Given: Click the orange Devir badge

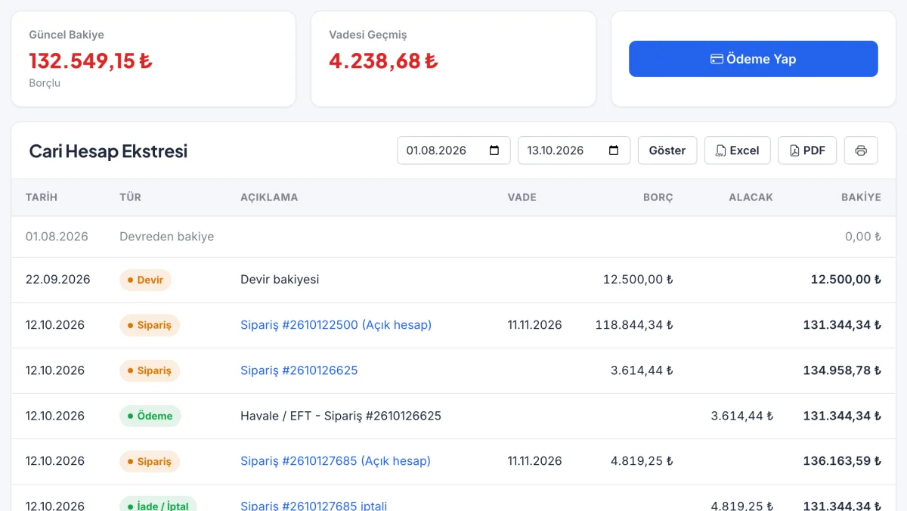Looking at the screenshot, I should tap(145, 280).
